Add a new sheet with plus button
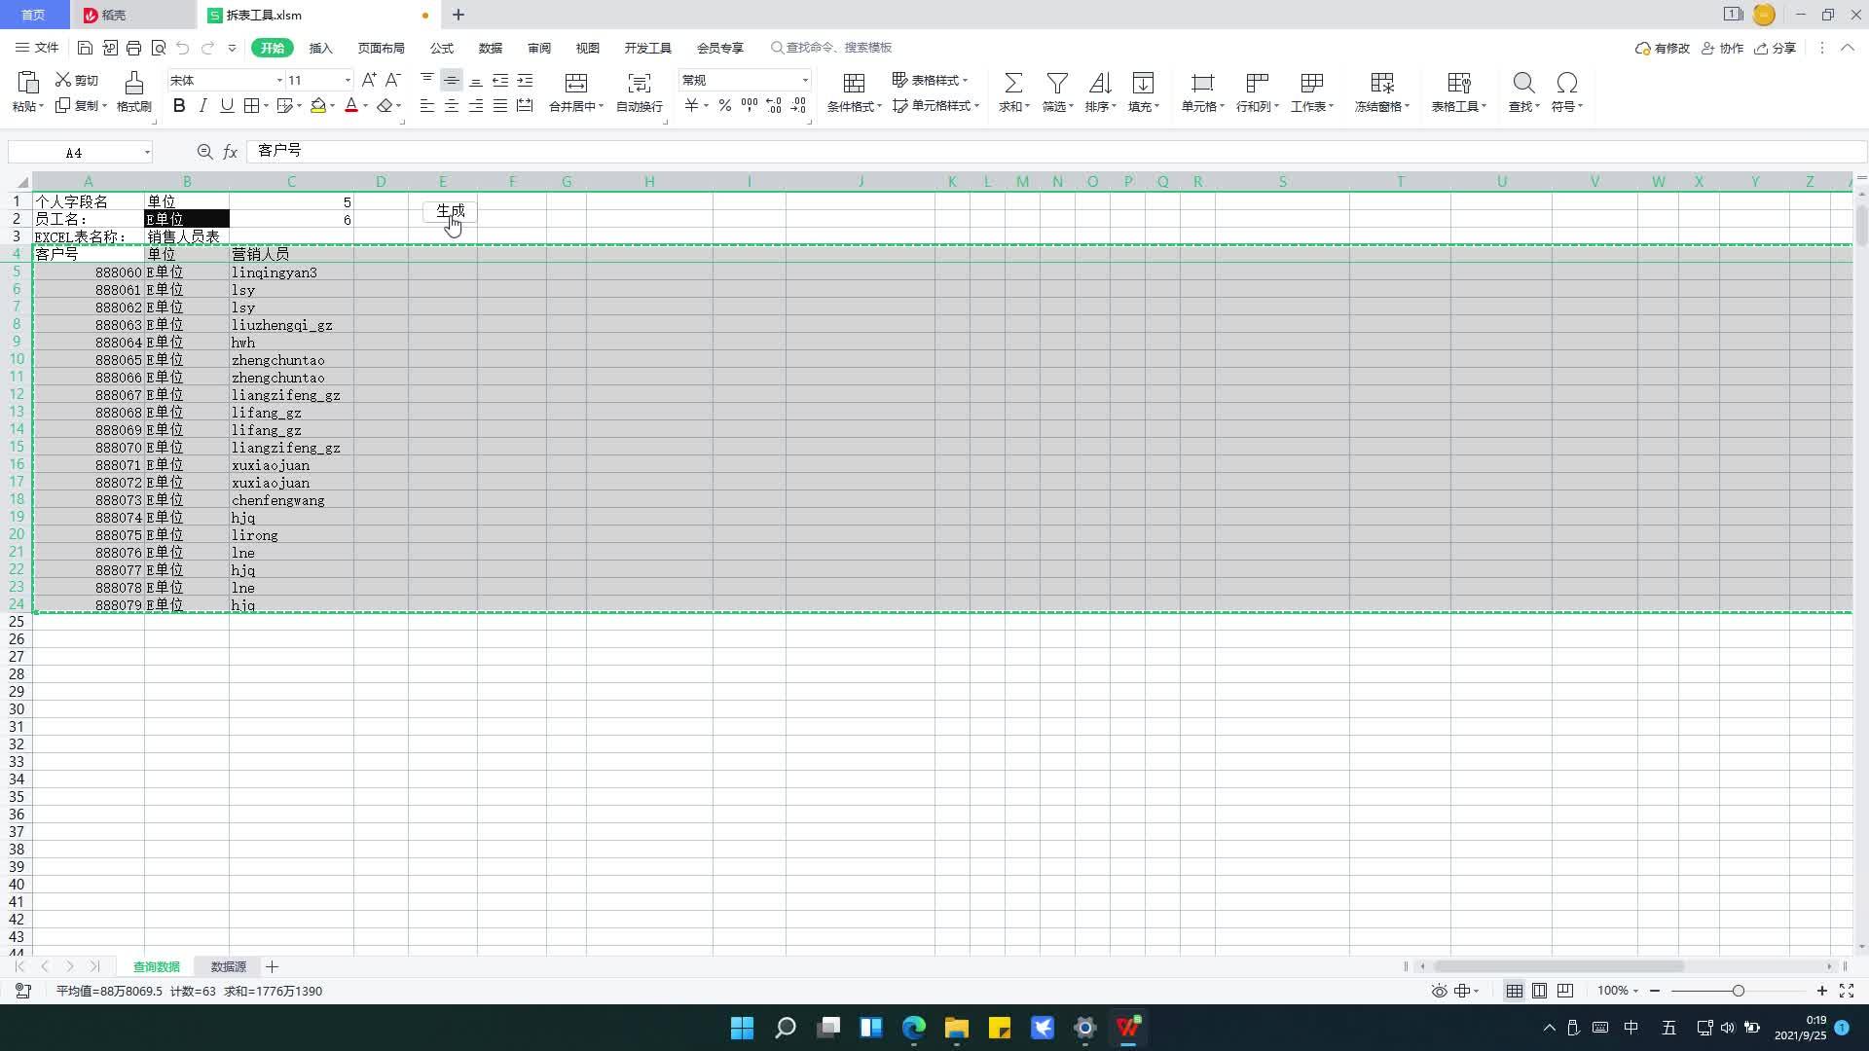This screenshot has width=1869, height=1051. 273,966
